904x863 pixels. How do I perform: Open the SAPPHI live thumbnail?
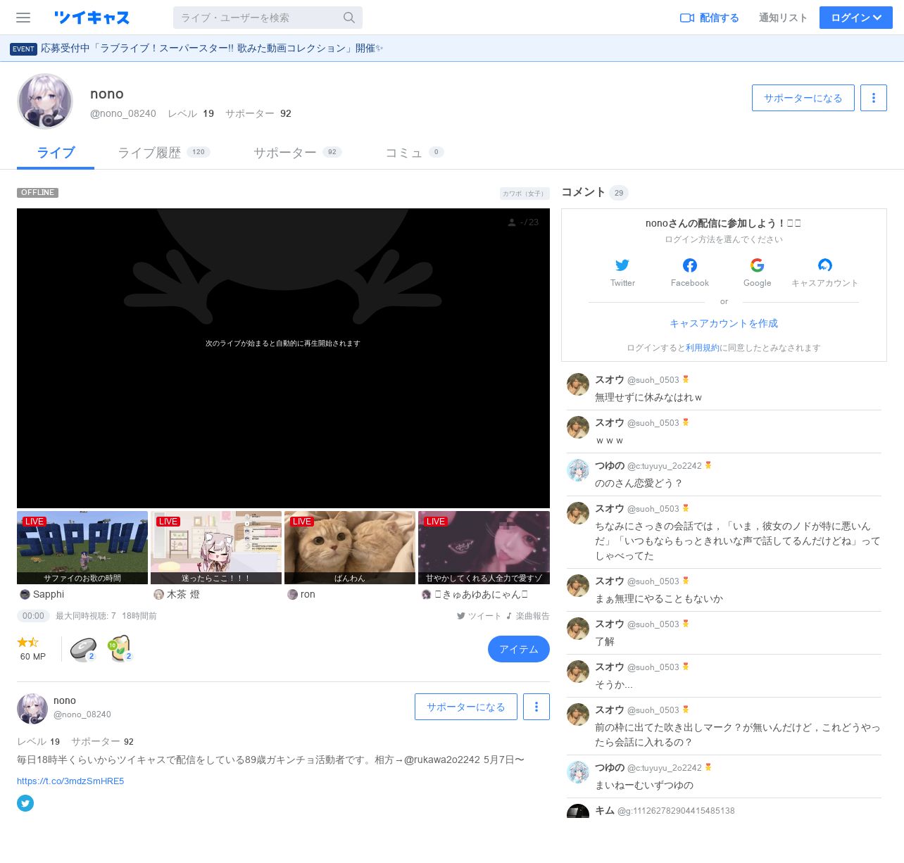click(82, 548)
